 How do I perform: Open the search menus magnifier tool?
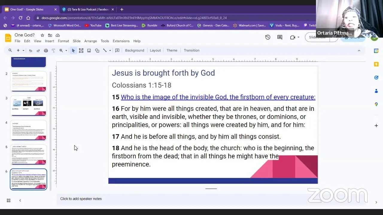coord(10,50)
